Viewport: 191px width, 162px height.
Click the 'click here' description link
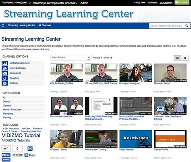(44, 49)
